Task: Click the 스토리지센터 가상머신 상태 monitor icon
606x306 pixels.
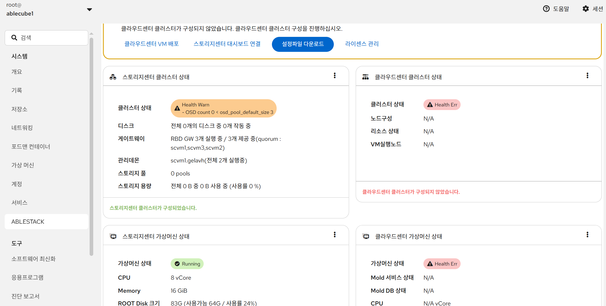Action: tap(113, 236)
